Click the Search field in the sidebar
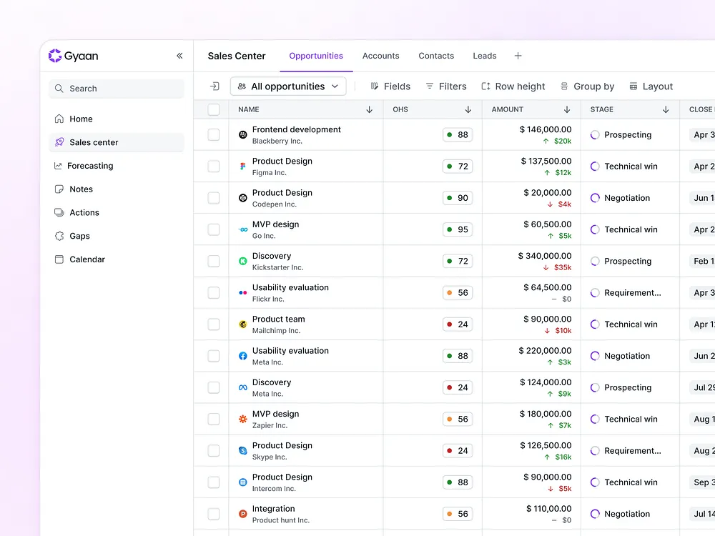Screen dimensions: 715x536 (116, 89)
